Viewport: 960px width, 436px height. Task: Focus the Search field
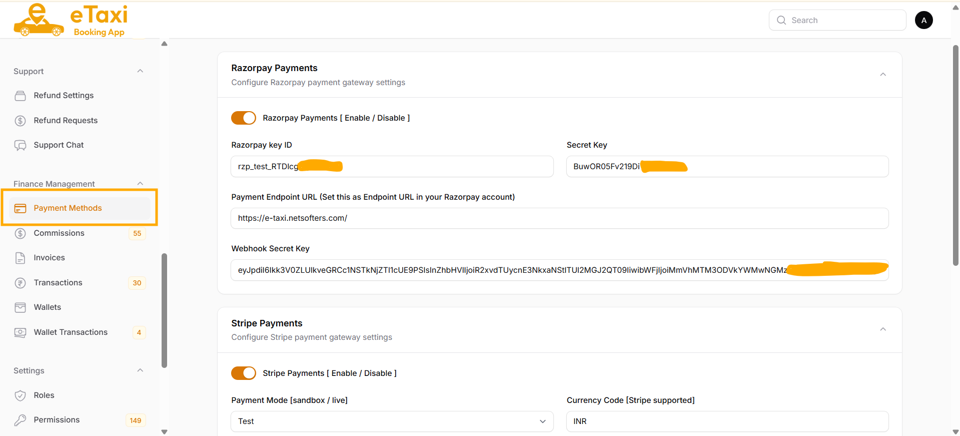(837, 20)
